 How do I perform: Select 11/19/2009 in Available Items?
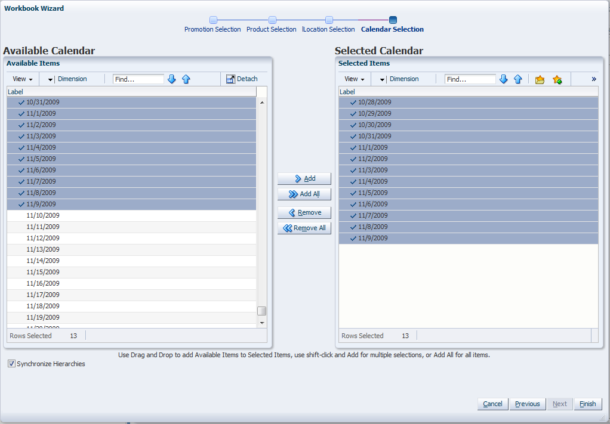pyautogui.click(x=131, y=317)
